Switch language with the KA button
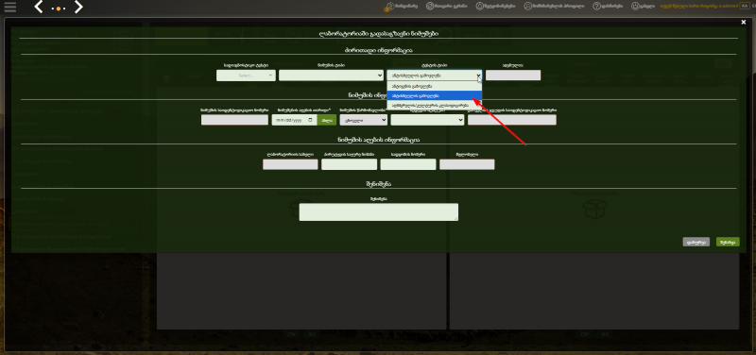 click(x=744, y=6)
